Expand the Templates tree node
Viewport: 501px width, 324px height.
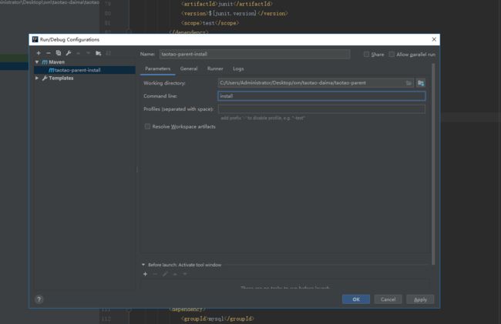[x=37, y=78]
